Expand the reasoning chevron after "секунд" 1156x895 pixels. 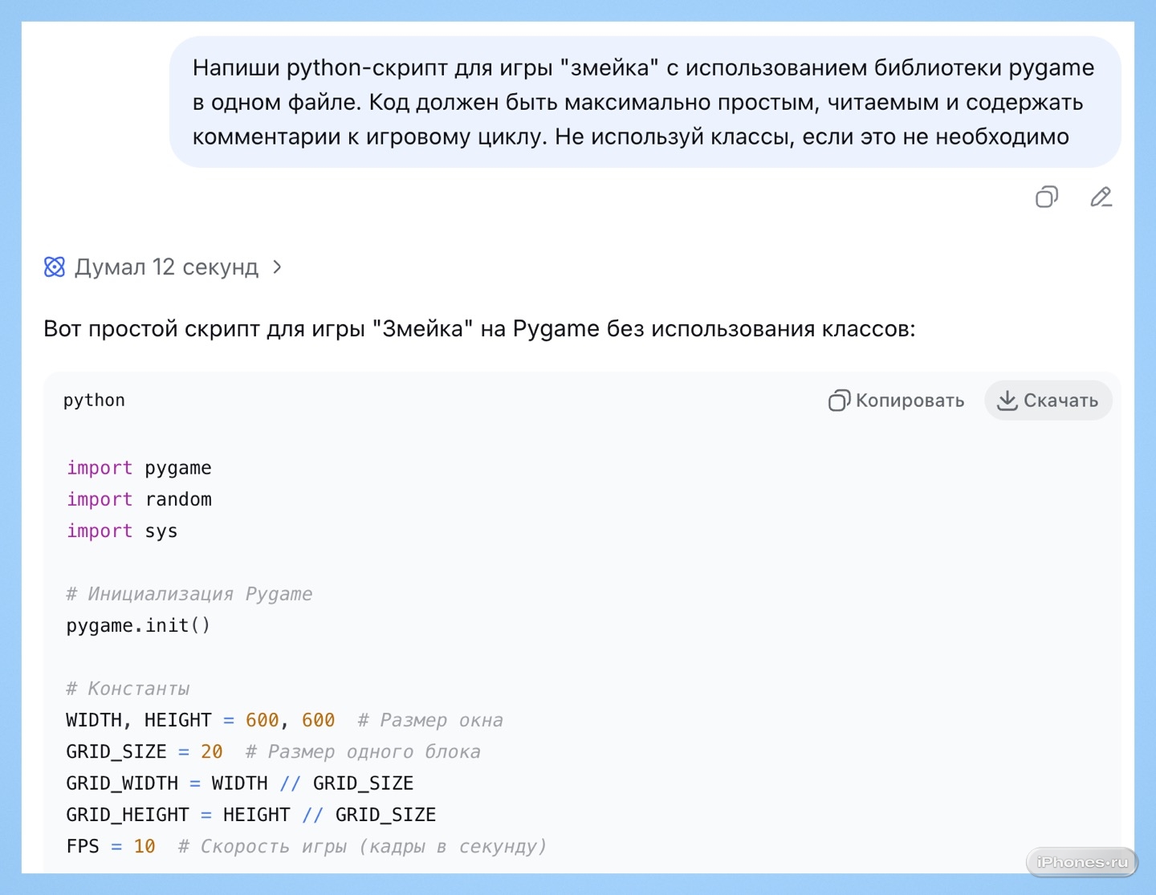coord(277,267)
